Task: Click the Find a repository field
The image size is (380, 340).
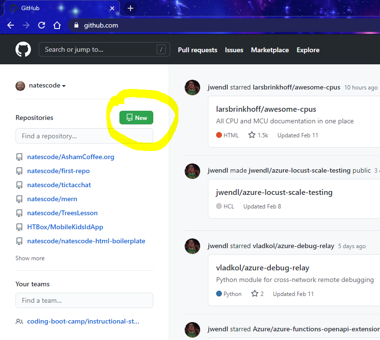Action: 84,136
